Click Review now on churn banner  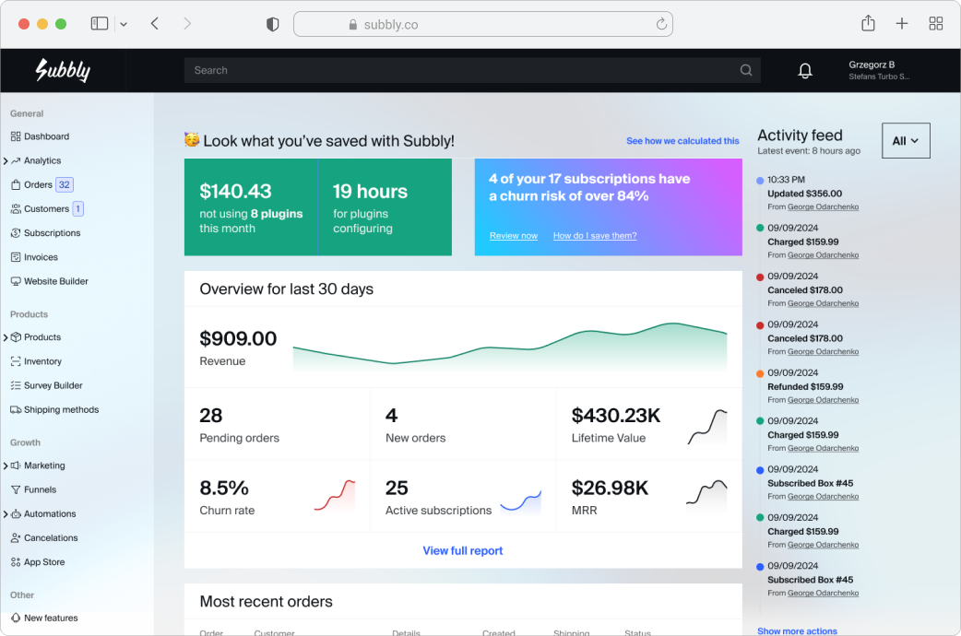[513, 236]
